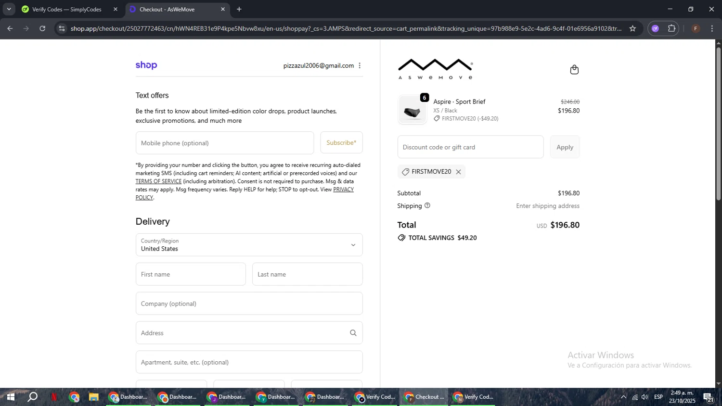Open the volume control tray icon
Viewport: 722px width, 406px height.
[645, 397]
